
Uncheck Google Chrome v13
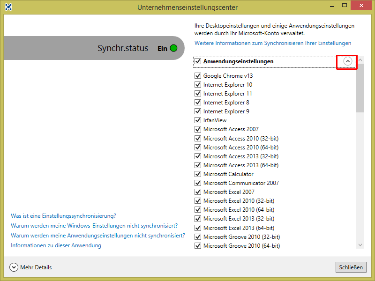198,76
